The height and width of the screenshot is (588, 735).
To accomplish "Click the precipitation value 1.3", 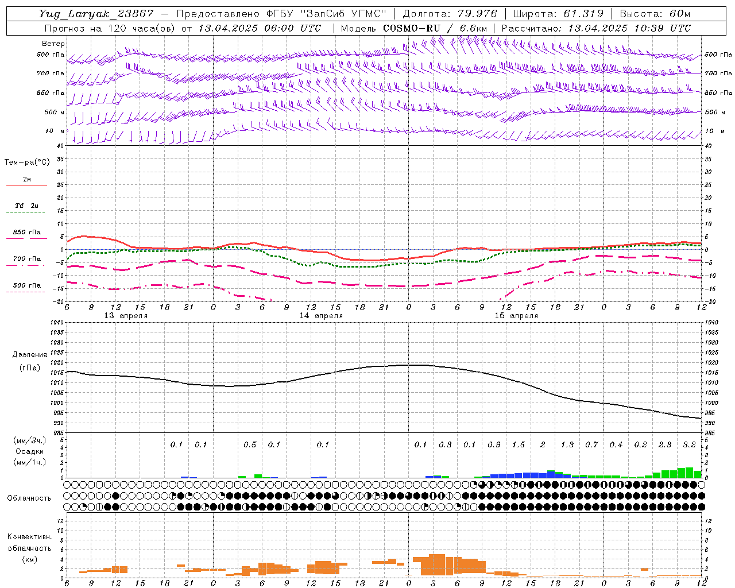I will 567,445.
